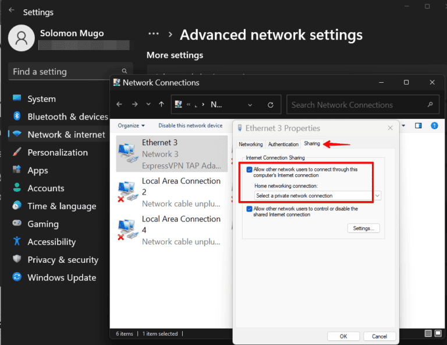Switch to large icons view in status bar
This screenshot has width=447, height=345.
click(x=438, y=333)
